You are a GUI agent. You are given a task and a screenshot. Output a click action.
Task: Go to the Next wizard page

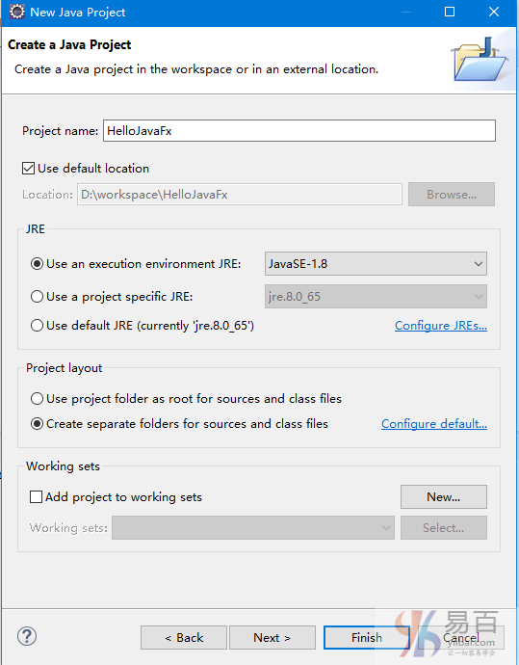coord(272,637)
